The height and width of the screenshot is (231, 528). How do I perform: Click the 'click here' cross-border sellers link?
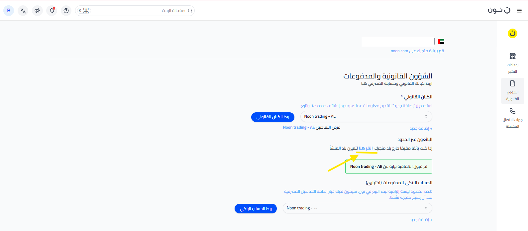tap(366, 148)
